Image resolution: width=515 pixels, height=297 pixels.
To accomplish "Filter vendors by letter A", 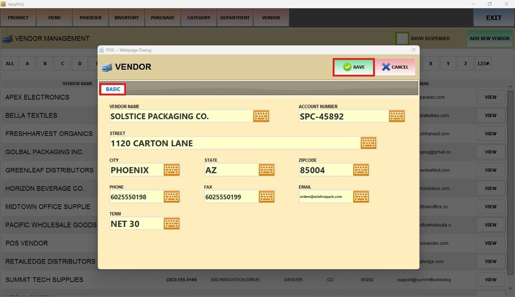I will 27,64.
